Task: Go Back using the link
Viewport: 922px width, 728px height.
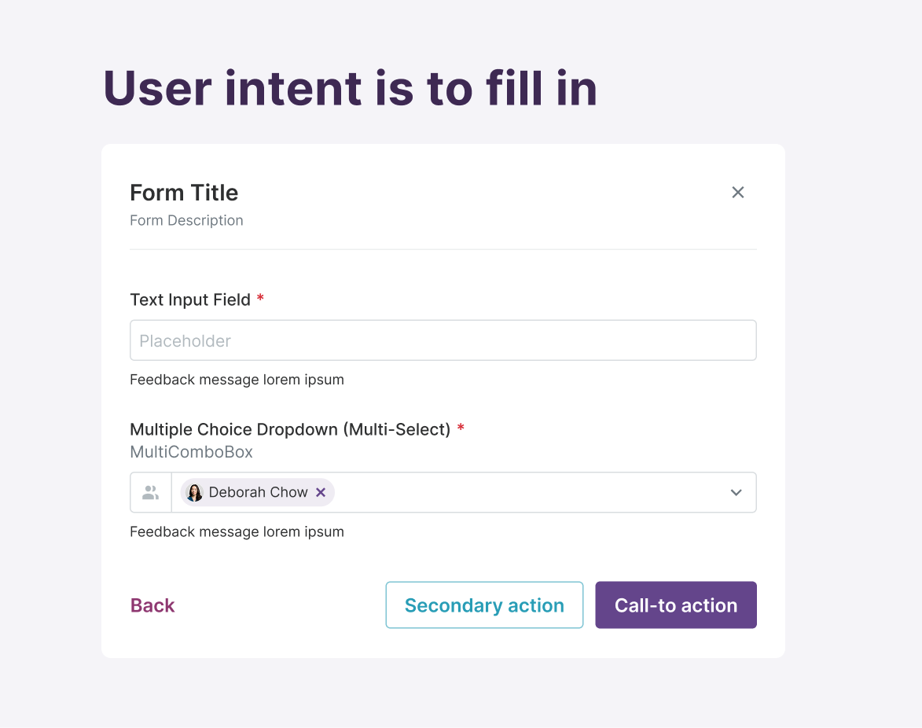Action: [152, 605]
